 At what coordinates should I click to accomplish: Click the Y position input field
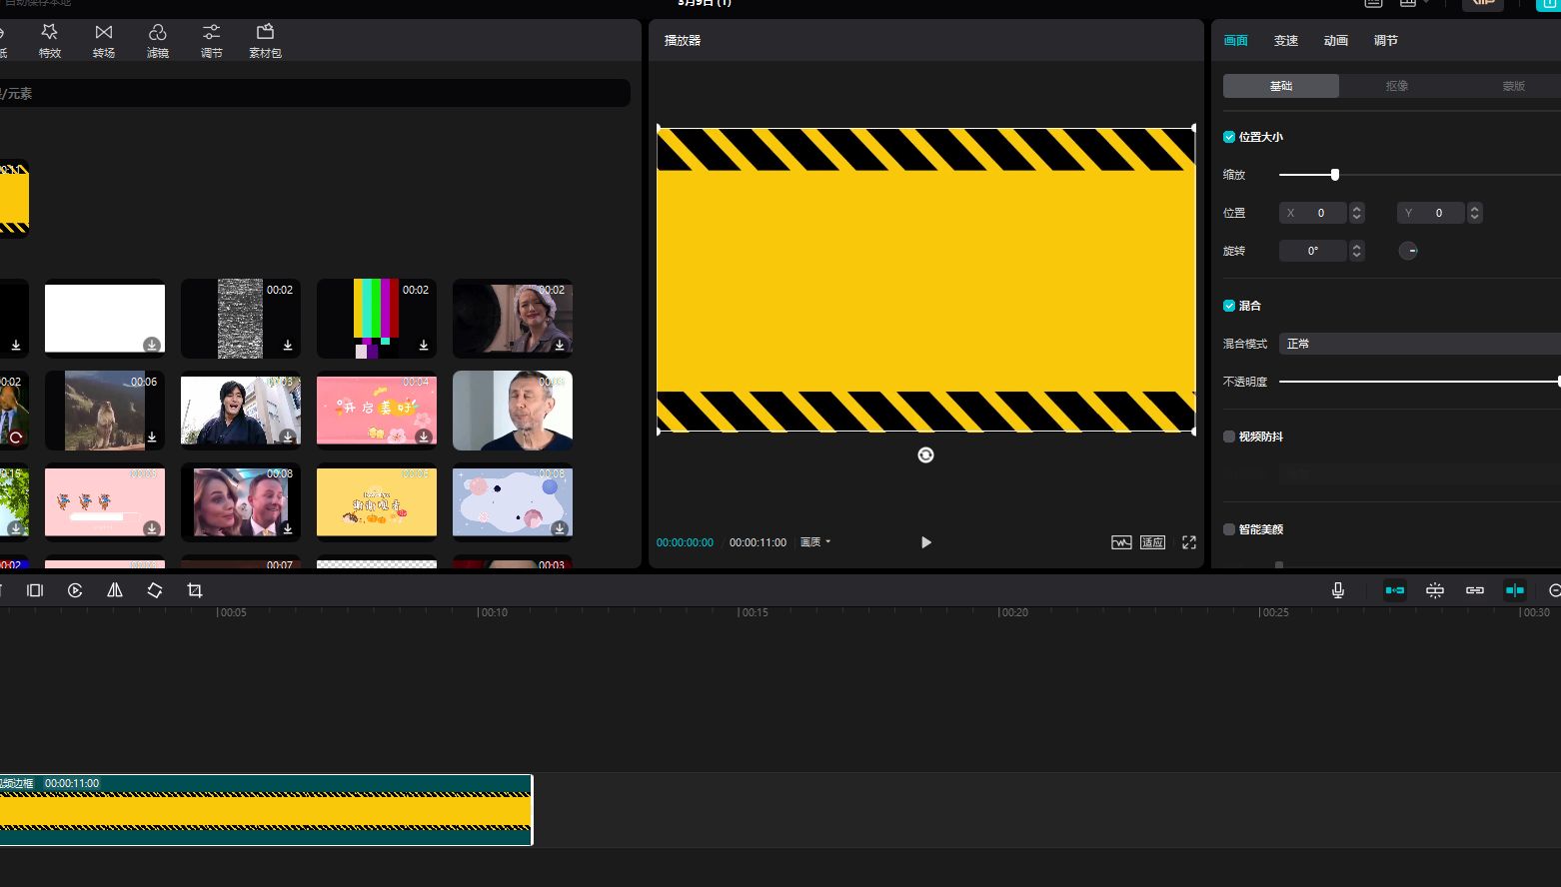[1431, 213]
